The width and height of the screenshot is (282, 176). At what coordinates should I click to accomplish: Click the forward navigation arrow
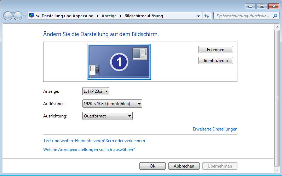pyautogui.click(x=18, y=16)
